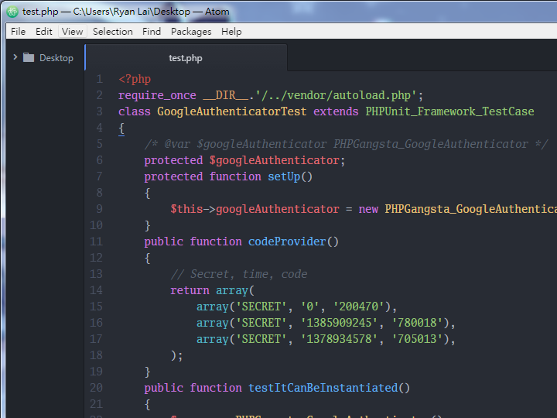Click line number 11 in the gutter
This screenshot has width=557, height=418.
(x=96, y=242)
